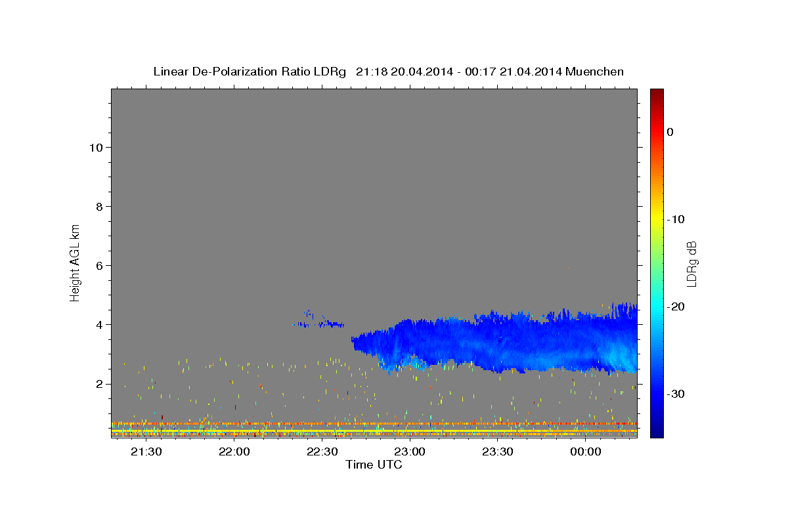Viewport: 788px width, 525px height.
Task: Select the 23:00 time tick label
Action: pyautogui.click(x=409, y=451)
